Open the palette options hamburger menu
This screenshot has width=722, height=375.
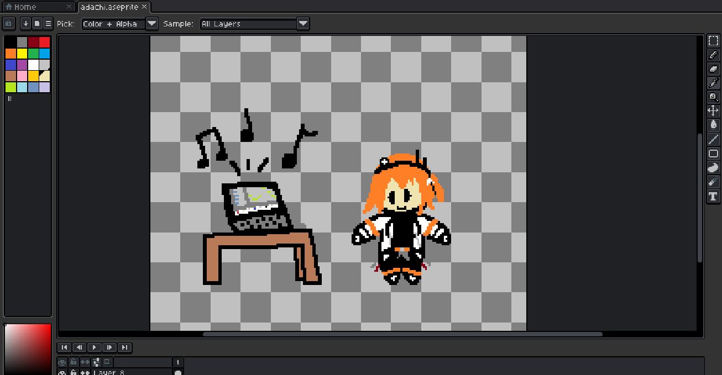(x=48, y=24)
